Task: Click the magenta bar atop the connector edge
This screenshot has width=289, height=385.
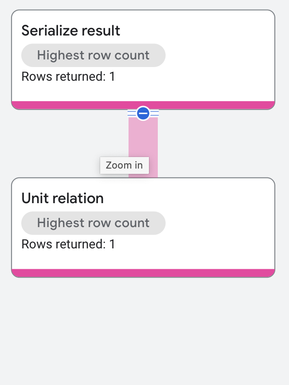Action: (x=143, y=104)
